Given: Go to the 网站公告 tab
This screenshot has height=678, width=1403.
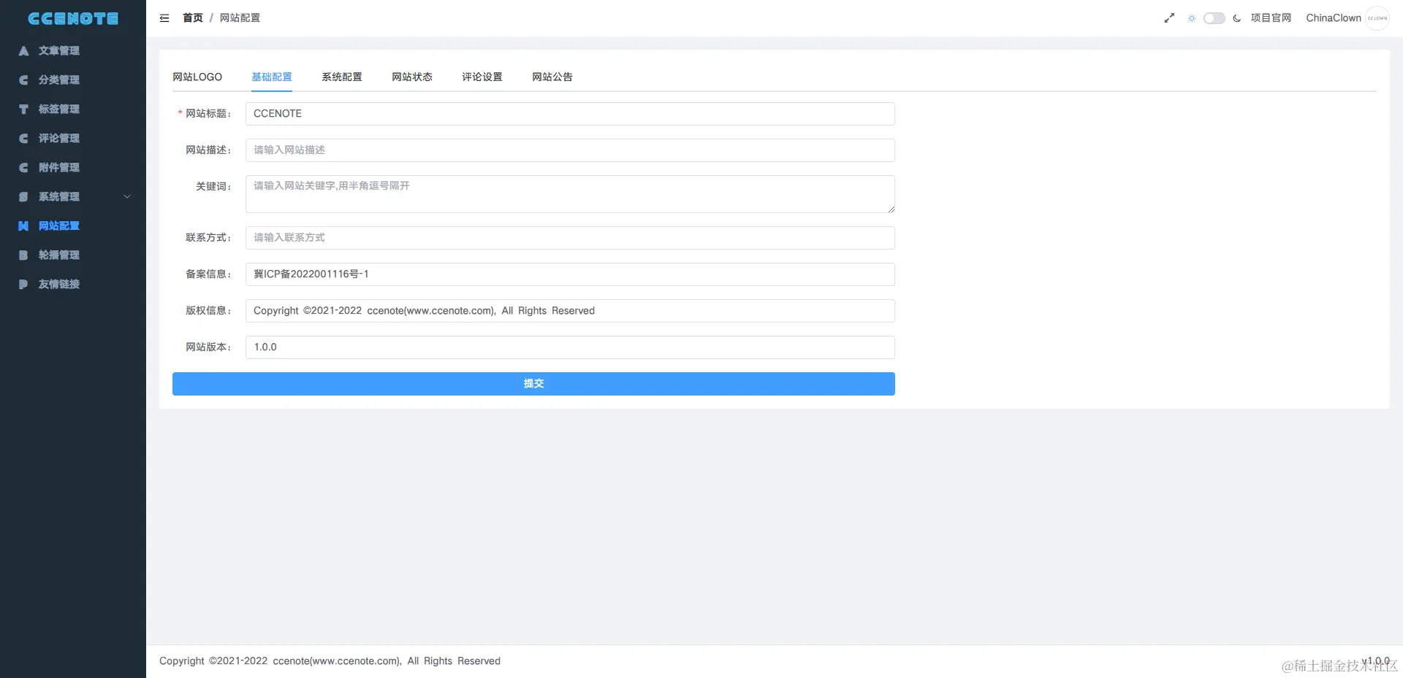Looking at the screenshot, I should [552, 77].
